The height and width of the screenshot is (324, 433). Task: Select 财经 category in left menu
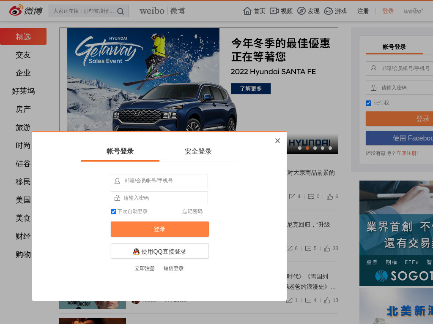pyautogui.click(x=23, y=236)
